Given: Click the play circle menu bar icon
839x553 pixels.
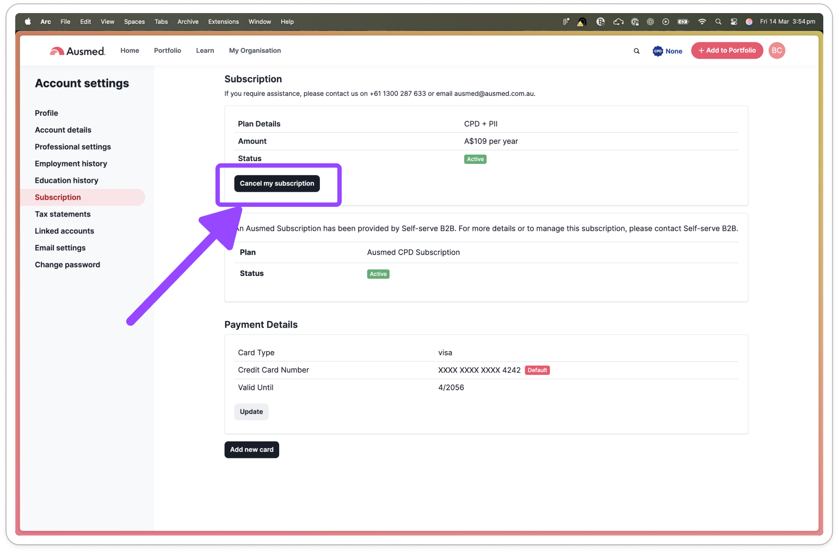Looking at the screenshot, I should click(665, 22).
